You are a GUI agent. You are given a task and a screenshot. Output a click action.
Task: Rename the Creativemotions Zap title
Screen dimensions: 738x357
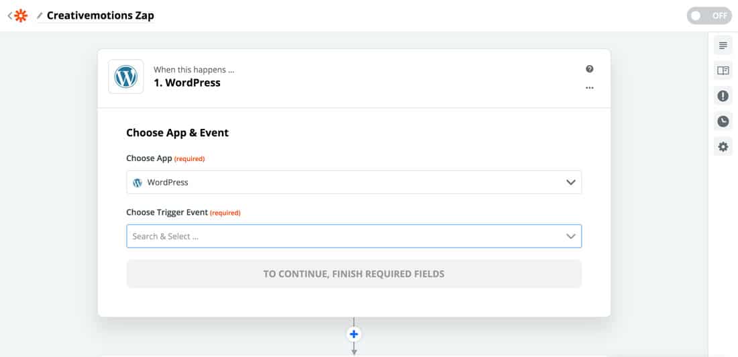[x=100, y=15]
